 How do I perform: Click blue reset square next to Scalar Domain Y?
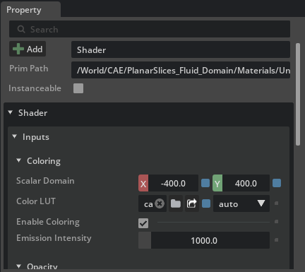(x=277, y=183)
